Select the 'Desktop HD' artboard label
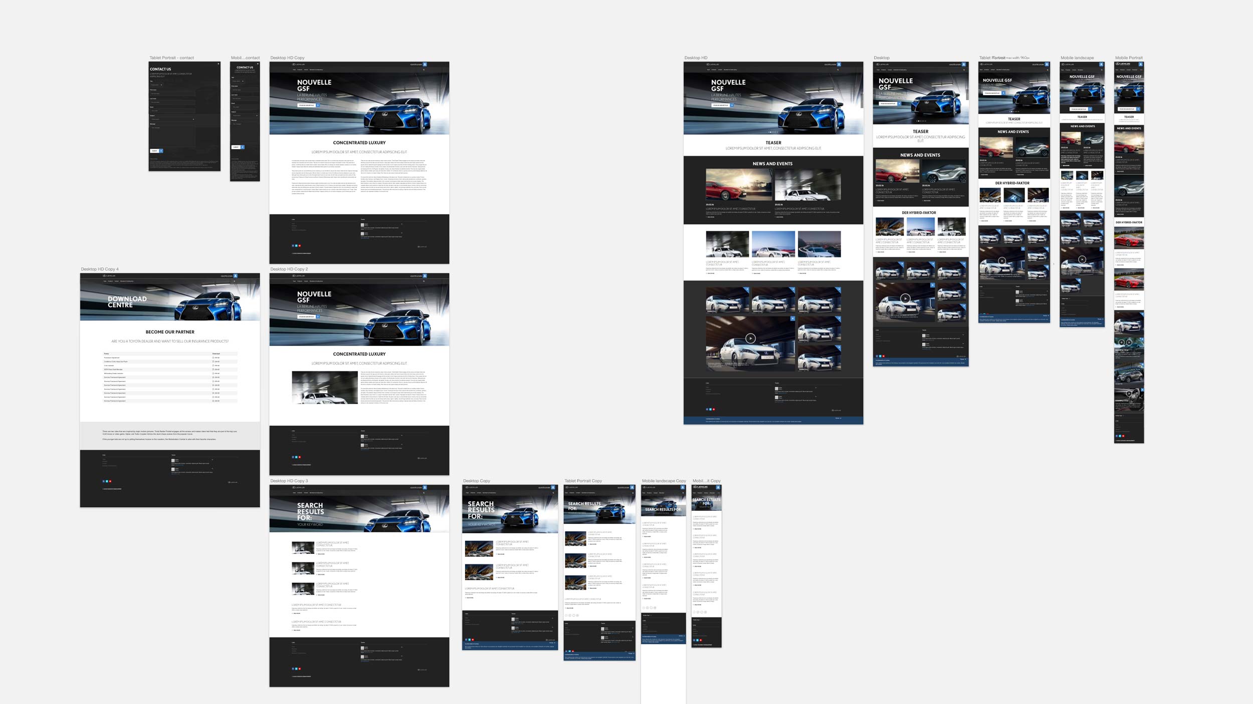Viewport: 1253px width, 704px height. pos(696,58)
